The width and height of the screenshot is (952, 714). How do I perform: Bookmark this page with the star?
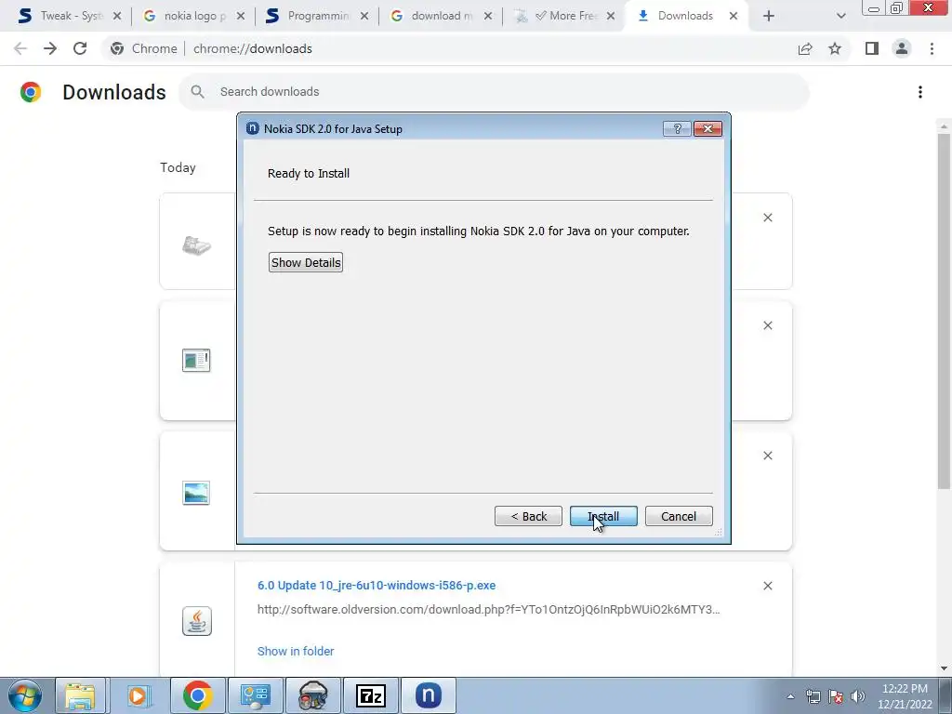835,48
